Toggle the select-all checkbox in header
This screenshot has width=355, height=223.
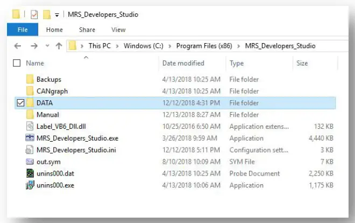point(17,63)
